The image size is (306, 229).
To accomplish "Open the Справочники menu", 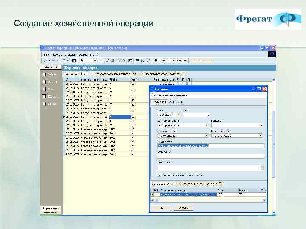I will (71, 55).
